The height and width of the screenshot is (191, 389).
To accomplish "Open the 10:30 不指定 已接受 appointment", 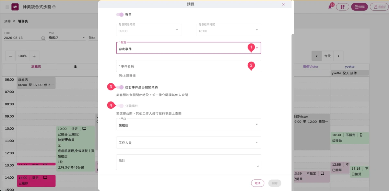I will coord(349,138).
